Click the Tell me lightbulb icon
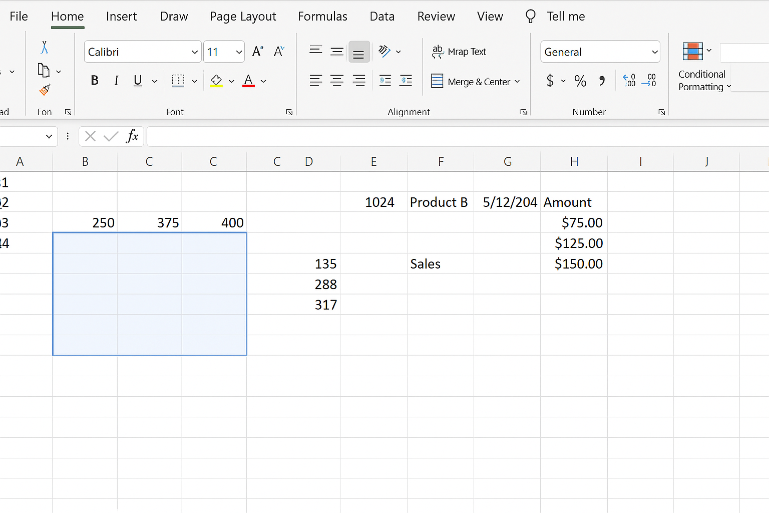This screenshot has height=513, width=769. tap(531, 17)
